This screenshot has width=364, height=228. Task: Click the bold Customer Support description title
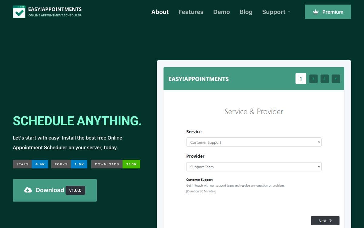tap(199, 180)
